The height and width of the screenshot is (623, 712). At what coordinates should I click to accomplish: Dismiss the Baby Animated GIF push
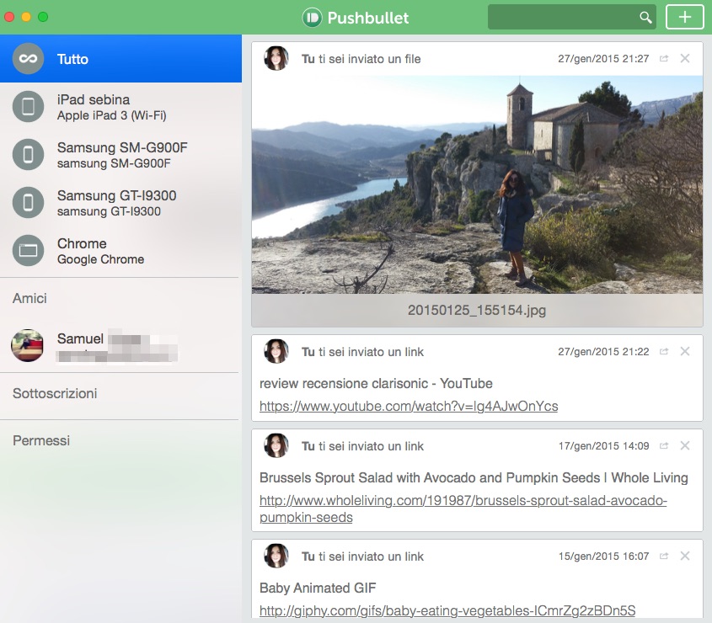pos(685,556)
